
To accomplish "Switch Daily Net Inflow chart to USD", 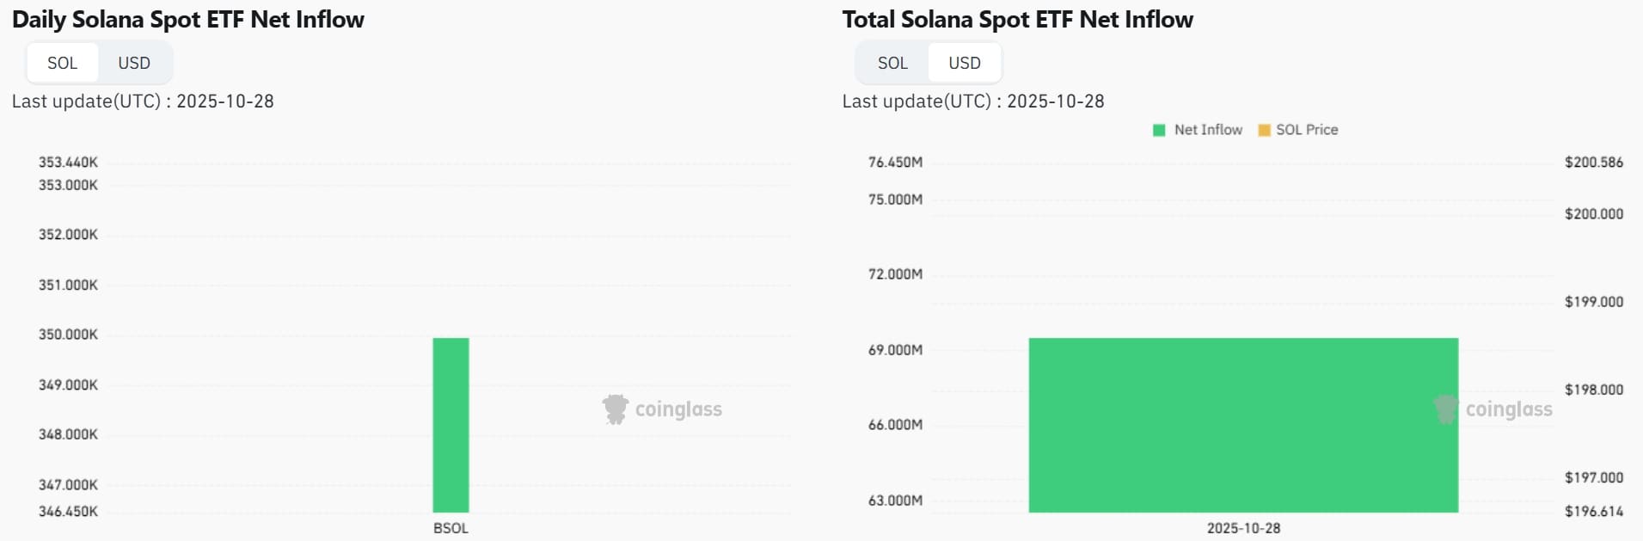I will pyautogui.click(x=134, y=63).
